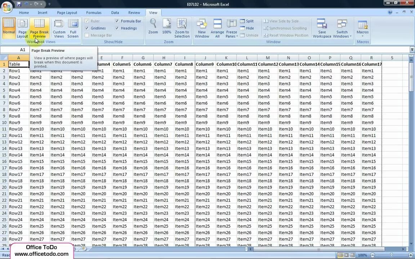Open Redo history dropdown arrow

[x=41, y=4]
